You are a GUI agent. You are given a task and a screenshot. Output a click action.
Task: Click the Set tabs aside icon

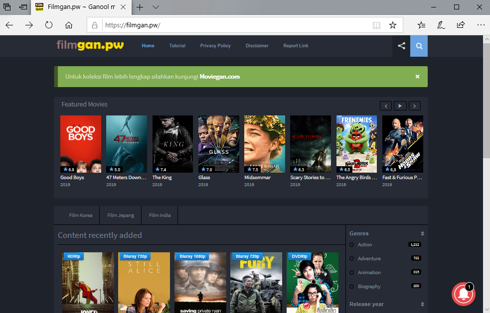point(23,7)
